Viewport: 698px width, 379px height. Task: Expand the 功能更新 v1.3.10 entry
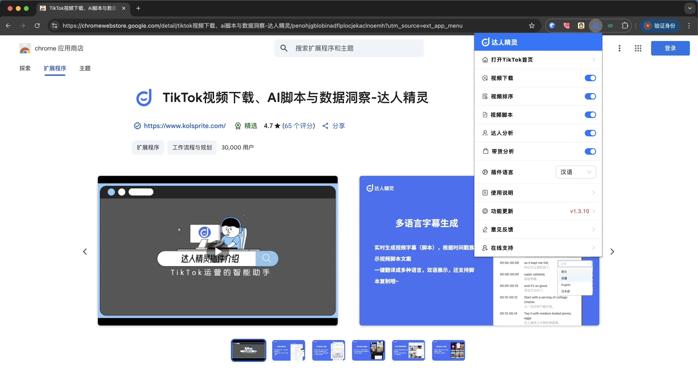594,211
